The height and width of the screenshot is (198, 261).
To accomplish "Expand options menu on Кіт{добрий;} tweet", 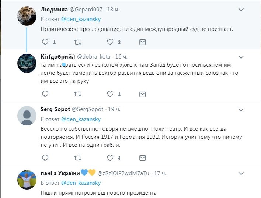I will click(x=241, y=57).
